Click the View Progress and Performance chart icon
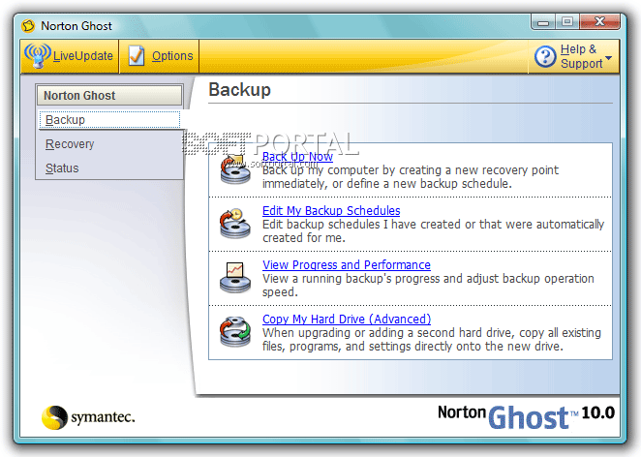Screen dimensions: 641x457 tap(235, 278)
